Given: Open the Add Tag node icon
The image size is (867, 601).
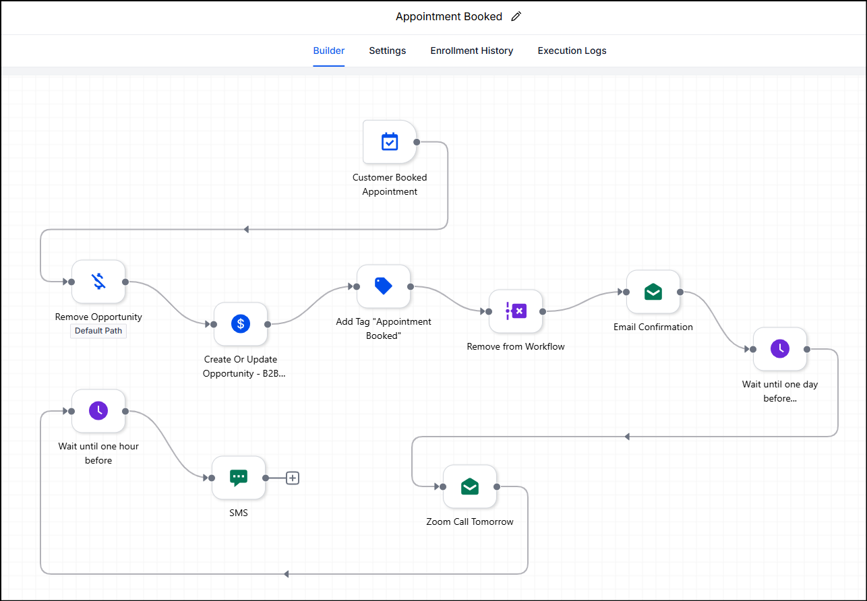Looking at the screenshot, I should [384, 286].
